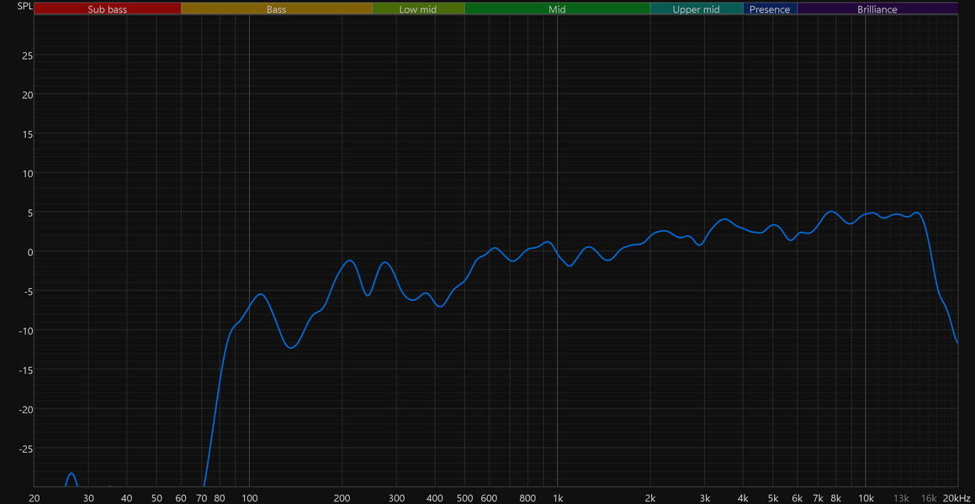The image size is (975, 504).
Task: Click the 8k frequency label
Action: point(835,498)
